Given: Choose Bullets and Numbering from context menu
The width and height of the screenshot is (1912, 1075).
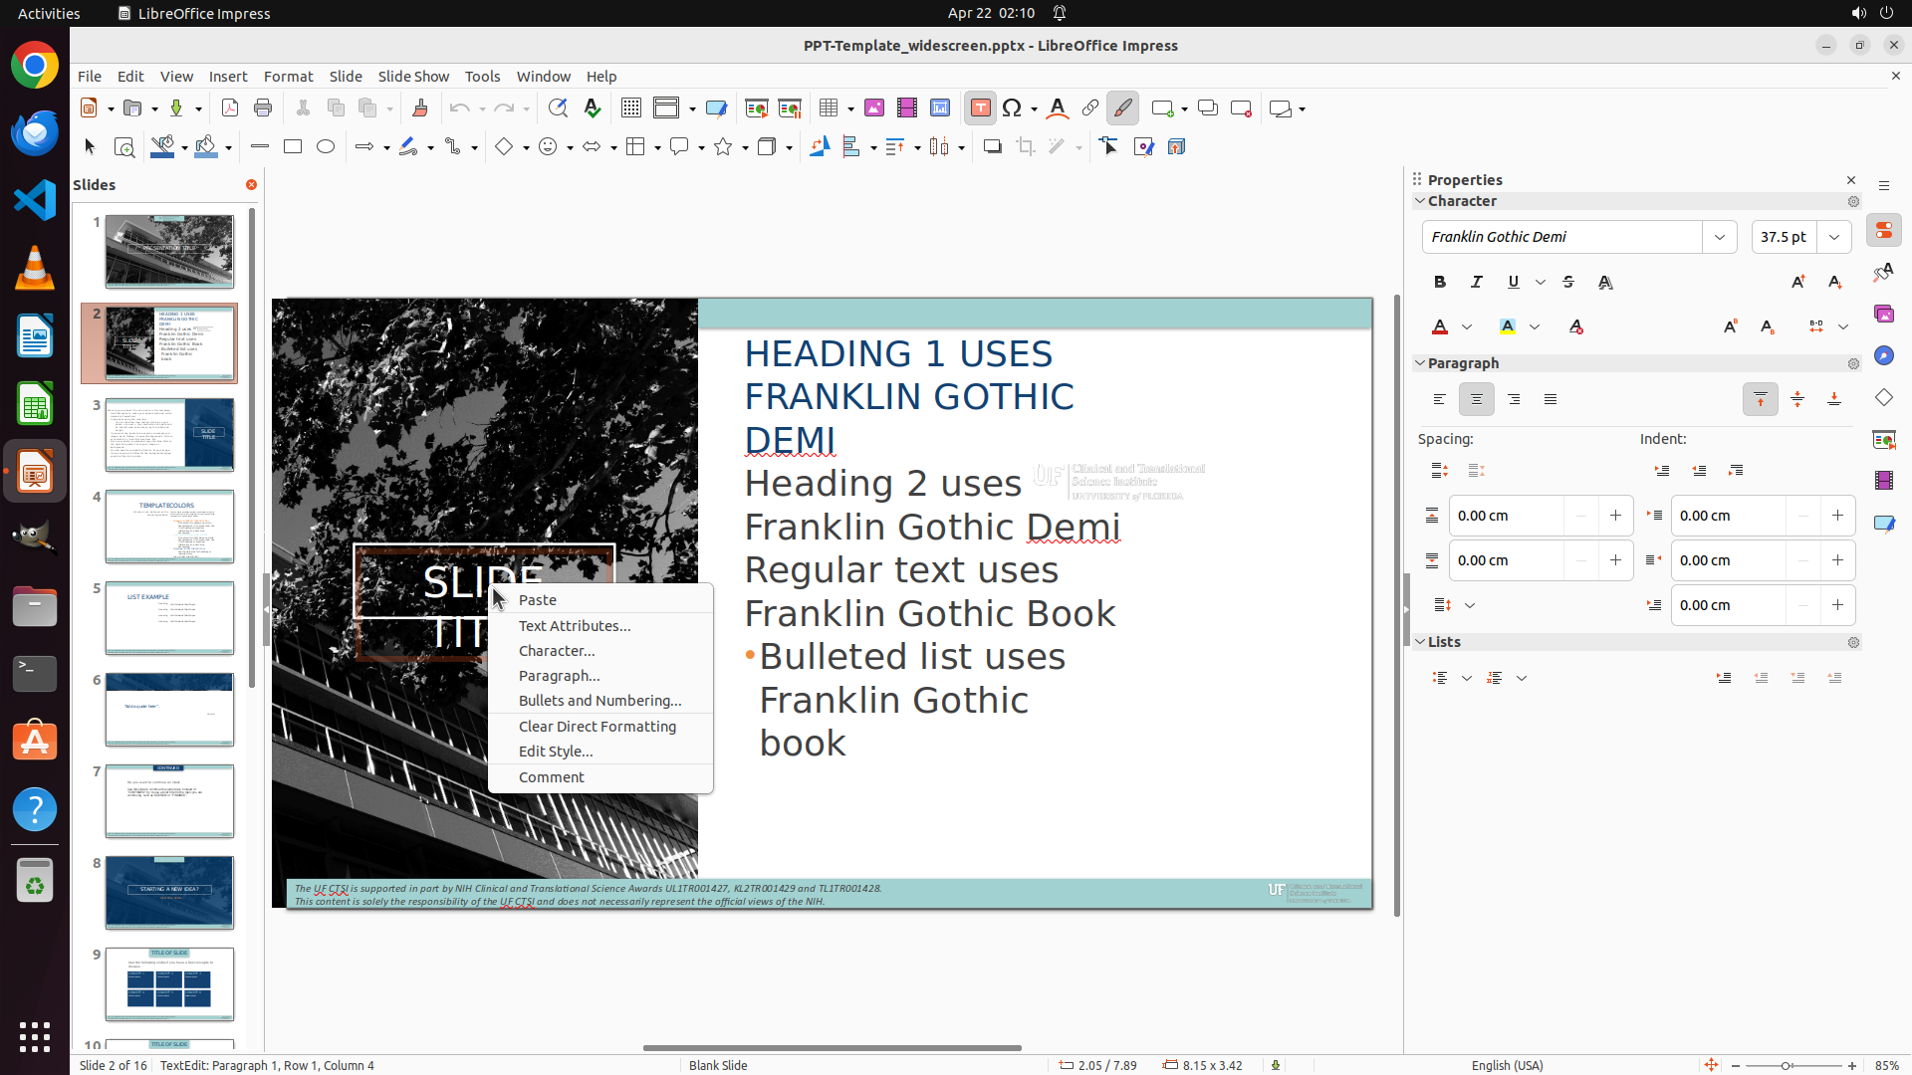Looking at the screenshot, I should pos(599,701).
